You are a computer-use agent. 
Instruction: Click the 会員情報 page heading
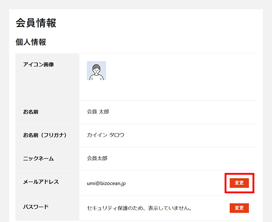(x=36, y=23)
